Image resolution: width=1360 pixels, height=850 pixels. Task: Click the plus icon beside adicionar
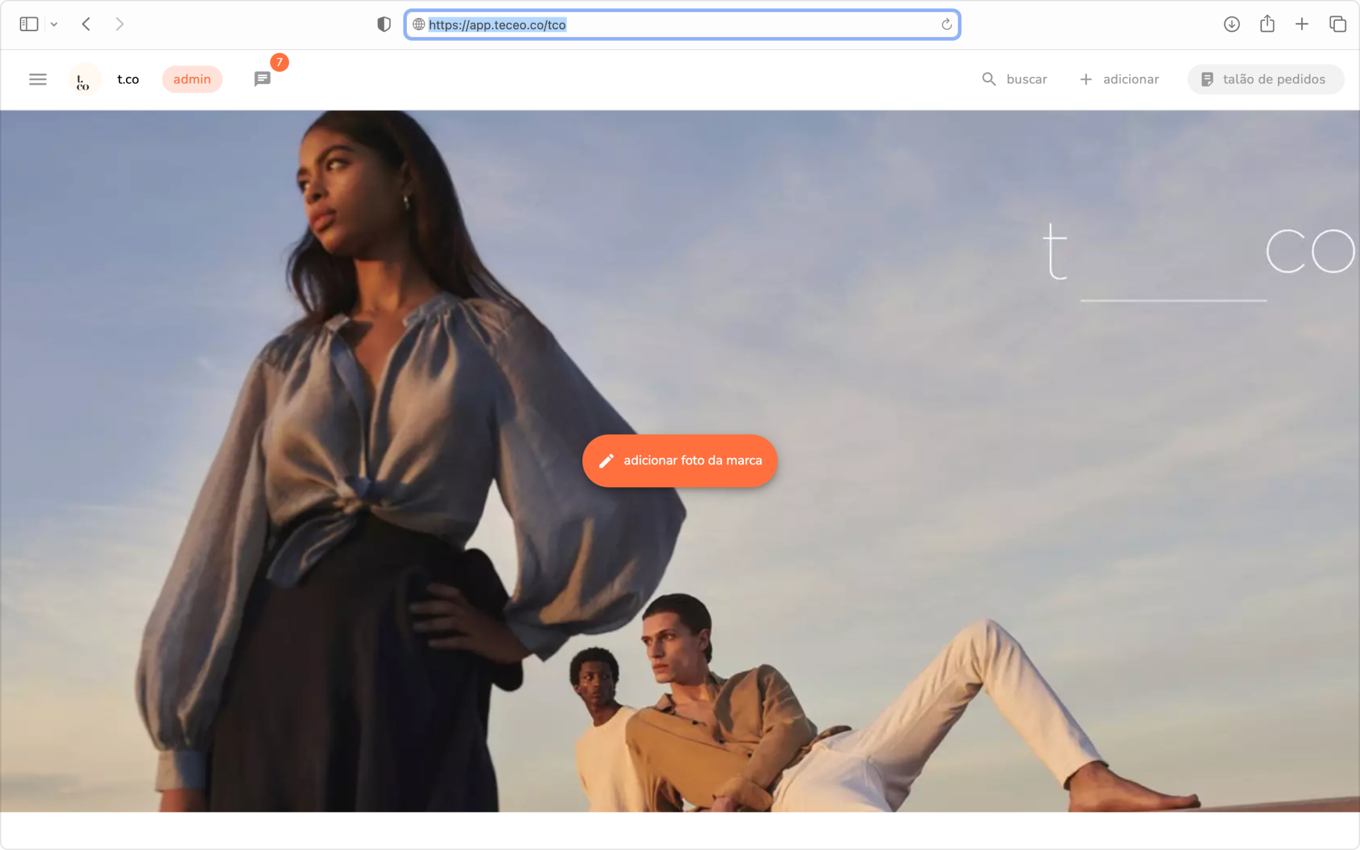1086,79
